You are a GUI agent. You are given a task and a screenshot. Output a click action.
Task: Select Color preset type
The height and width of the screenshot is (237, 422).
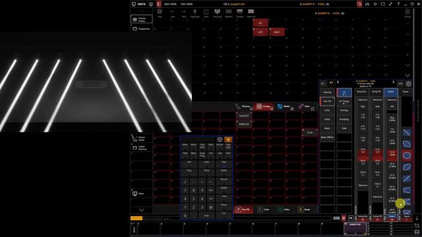coord(264,209)
